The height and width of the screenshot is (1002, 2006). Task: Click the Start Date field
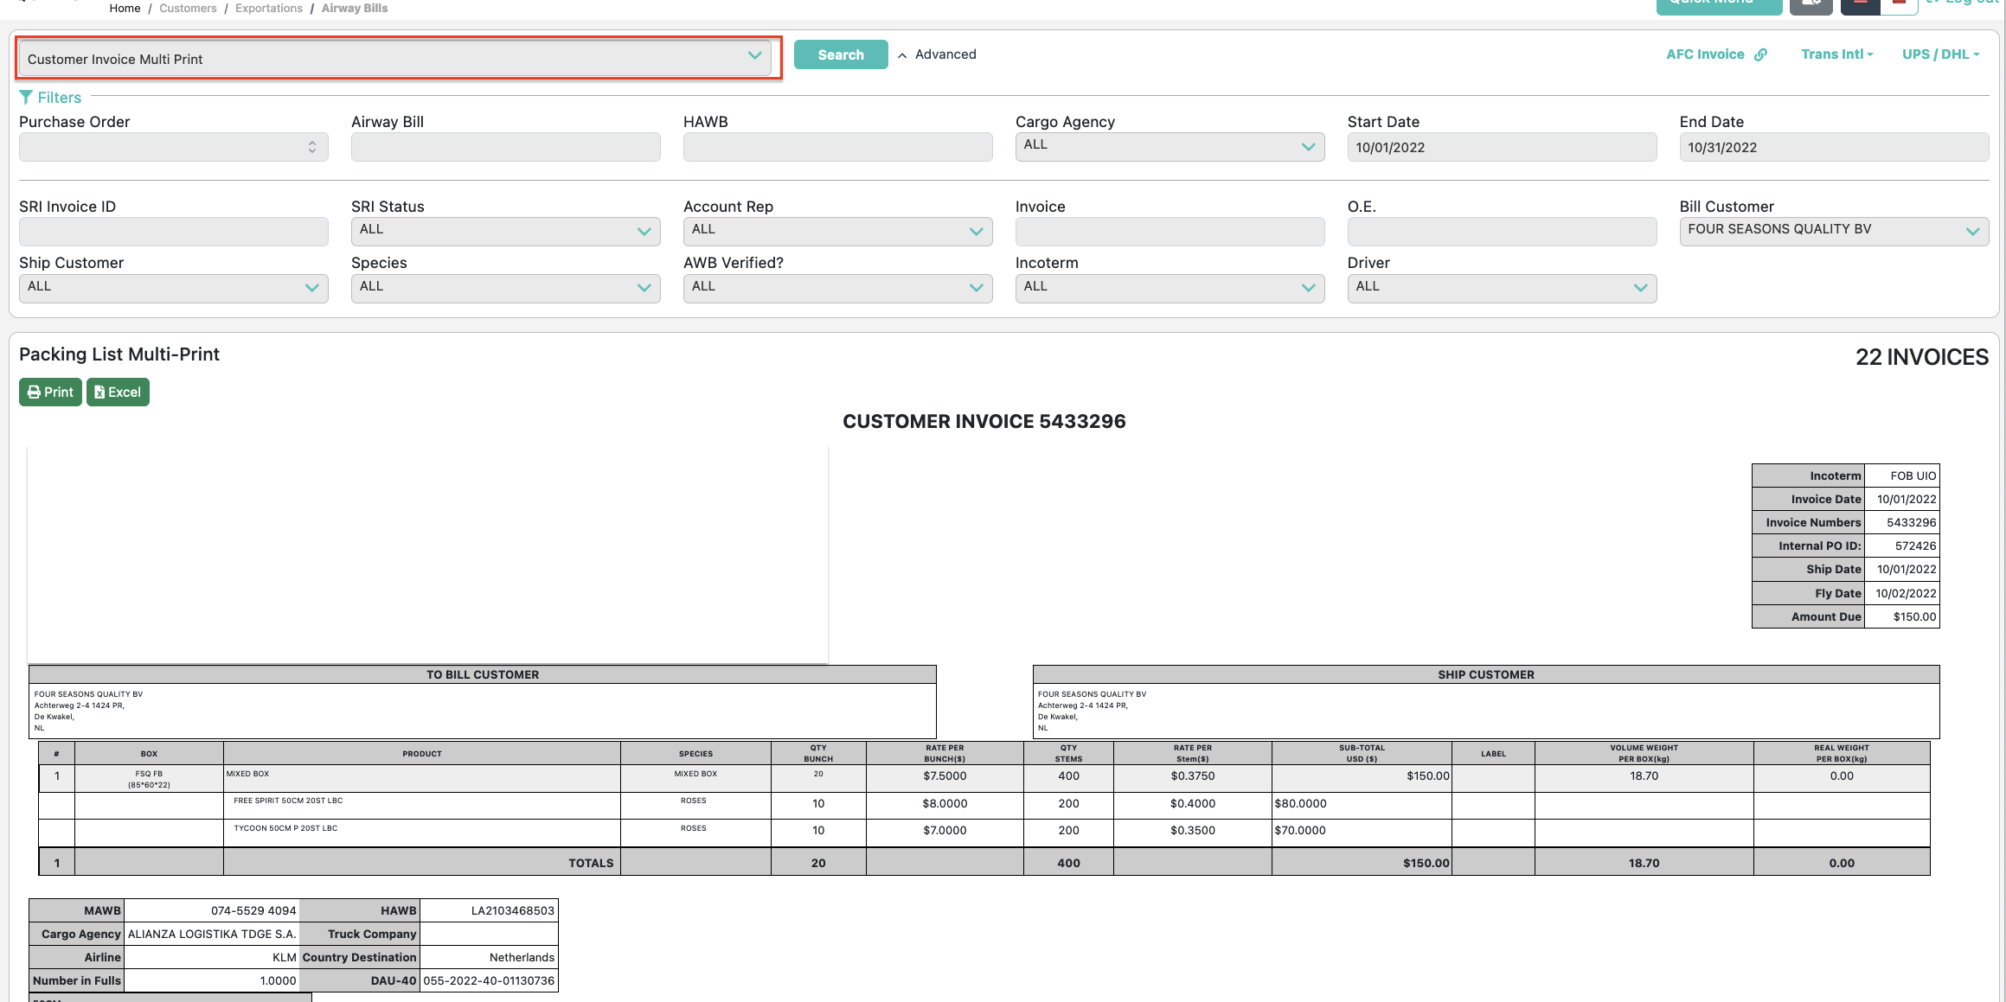pyautogui.click(x=1501, y=148)
